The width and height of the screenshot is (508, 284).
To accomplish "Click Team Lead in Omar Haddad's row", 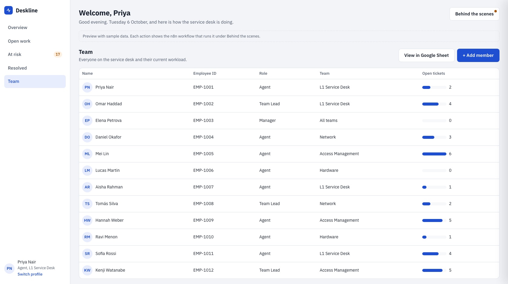I will (269, 104).
